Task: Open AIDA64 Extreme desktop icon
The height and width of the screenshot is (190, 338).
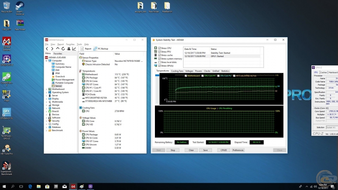Action: point(6,44)
